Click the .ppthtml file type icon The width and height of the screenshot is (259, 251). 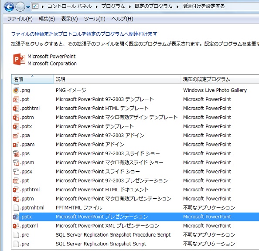(16, 190)
